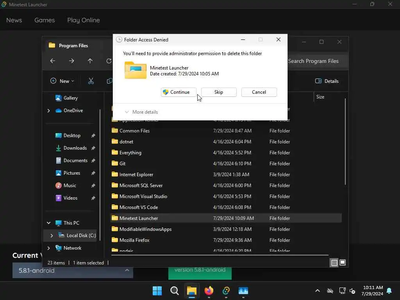The image size is (400, 300).
Task: Refresh the Program Files view
Action: click(x=109, y=61)
